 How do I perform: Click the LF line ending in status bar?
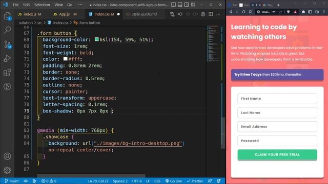coord(148,181)
